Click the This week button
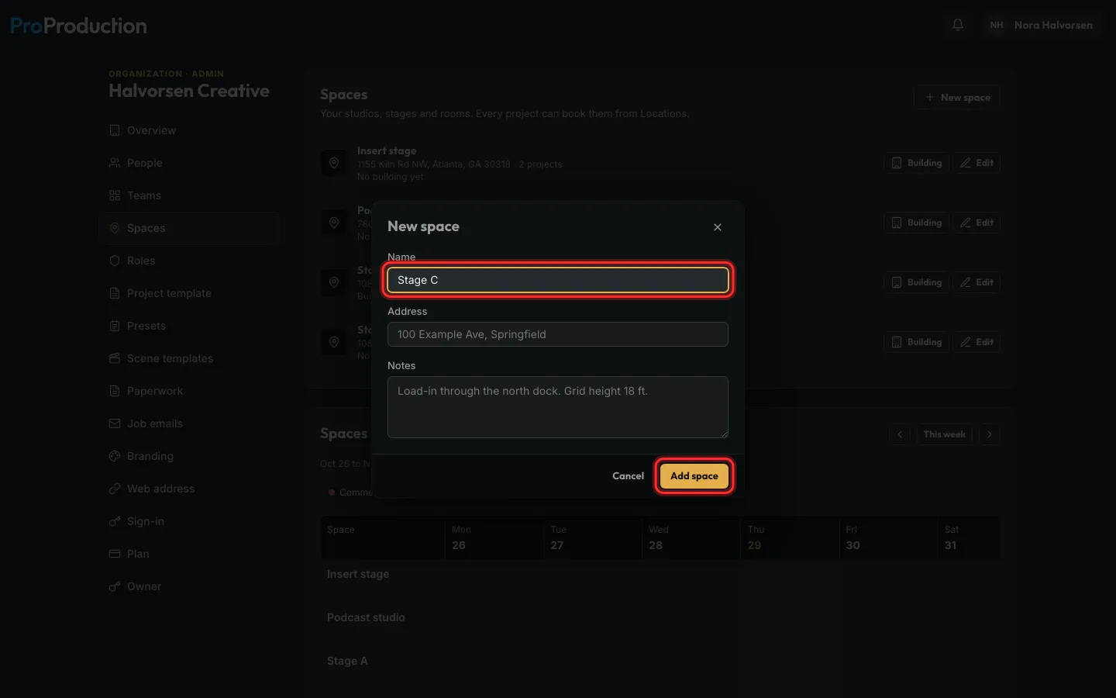Screen dimensions: 1116x698 pos(945,434)
